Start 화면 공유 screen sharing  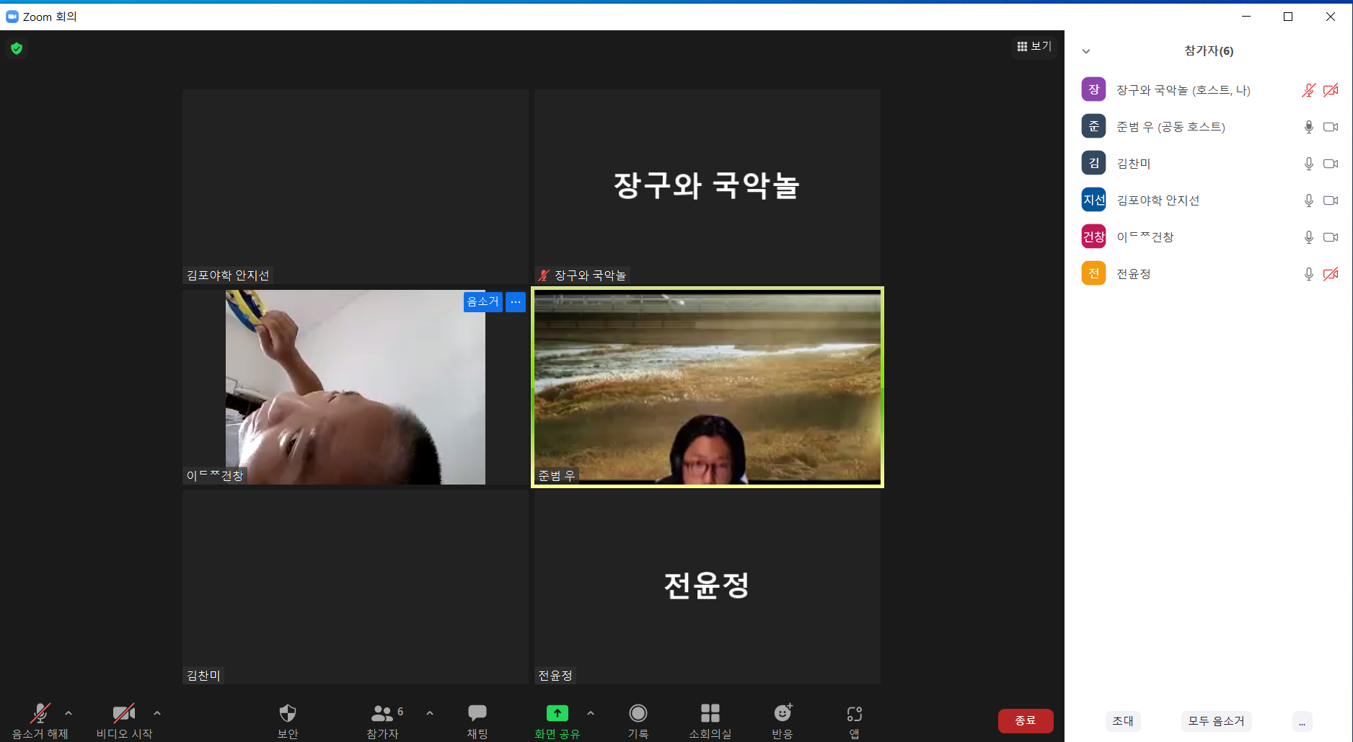[x=557, y=720]
